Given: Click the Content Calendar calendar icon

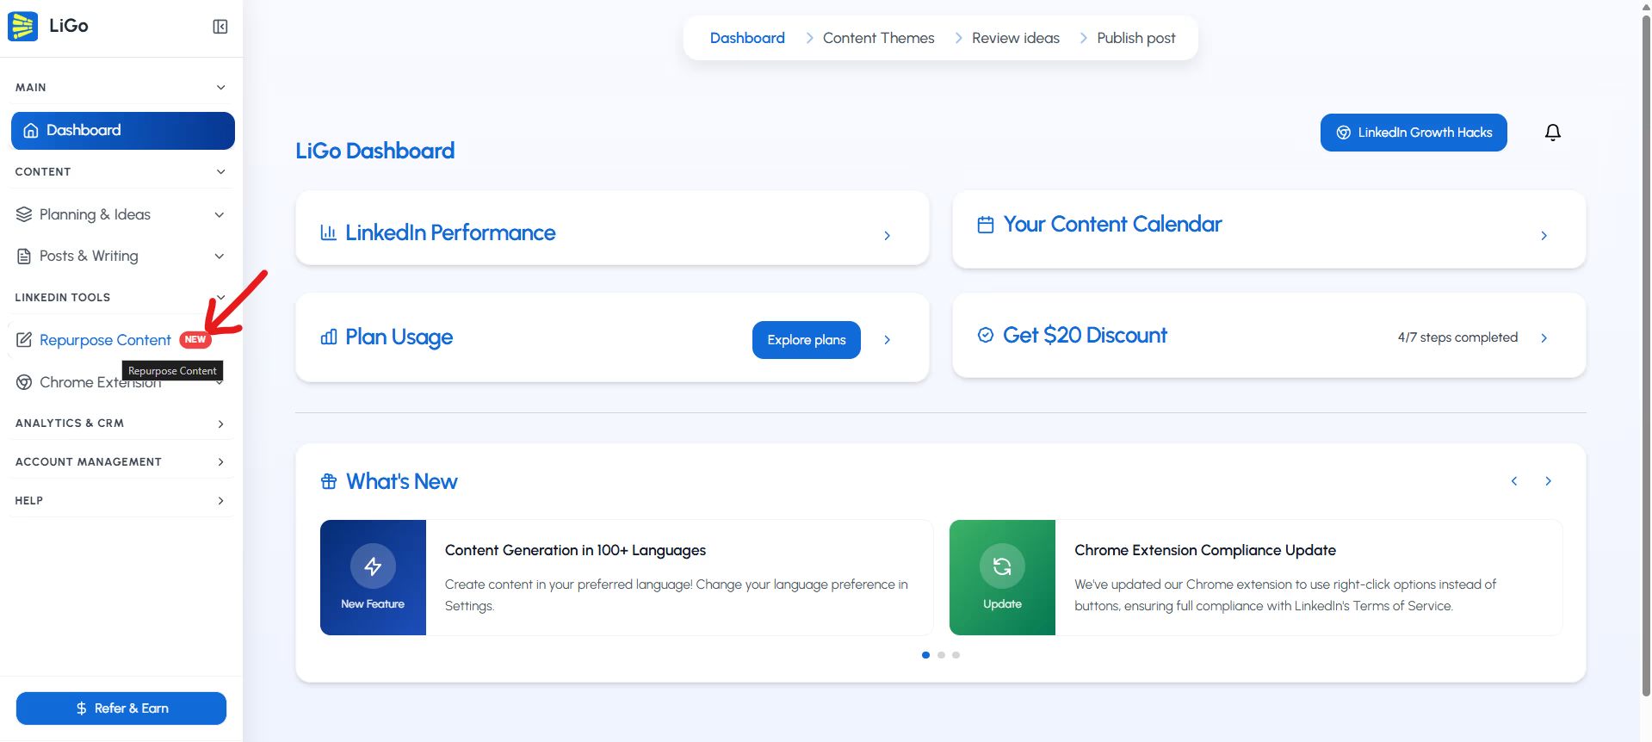Looking at the screenshot, I should click(x=986, y=225).
